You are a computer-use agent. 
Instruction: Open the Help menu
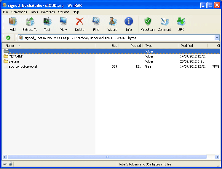point(76,12)
